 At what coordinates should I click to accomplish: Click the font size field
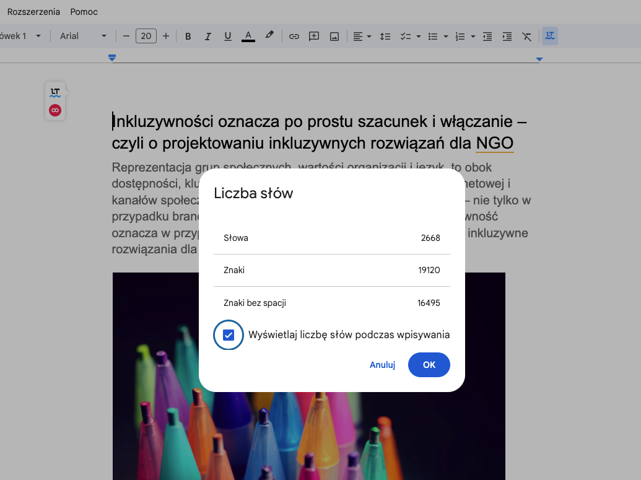click(146, 37)
